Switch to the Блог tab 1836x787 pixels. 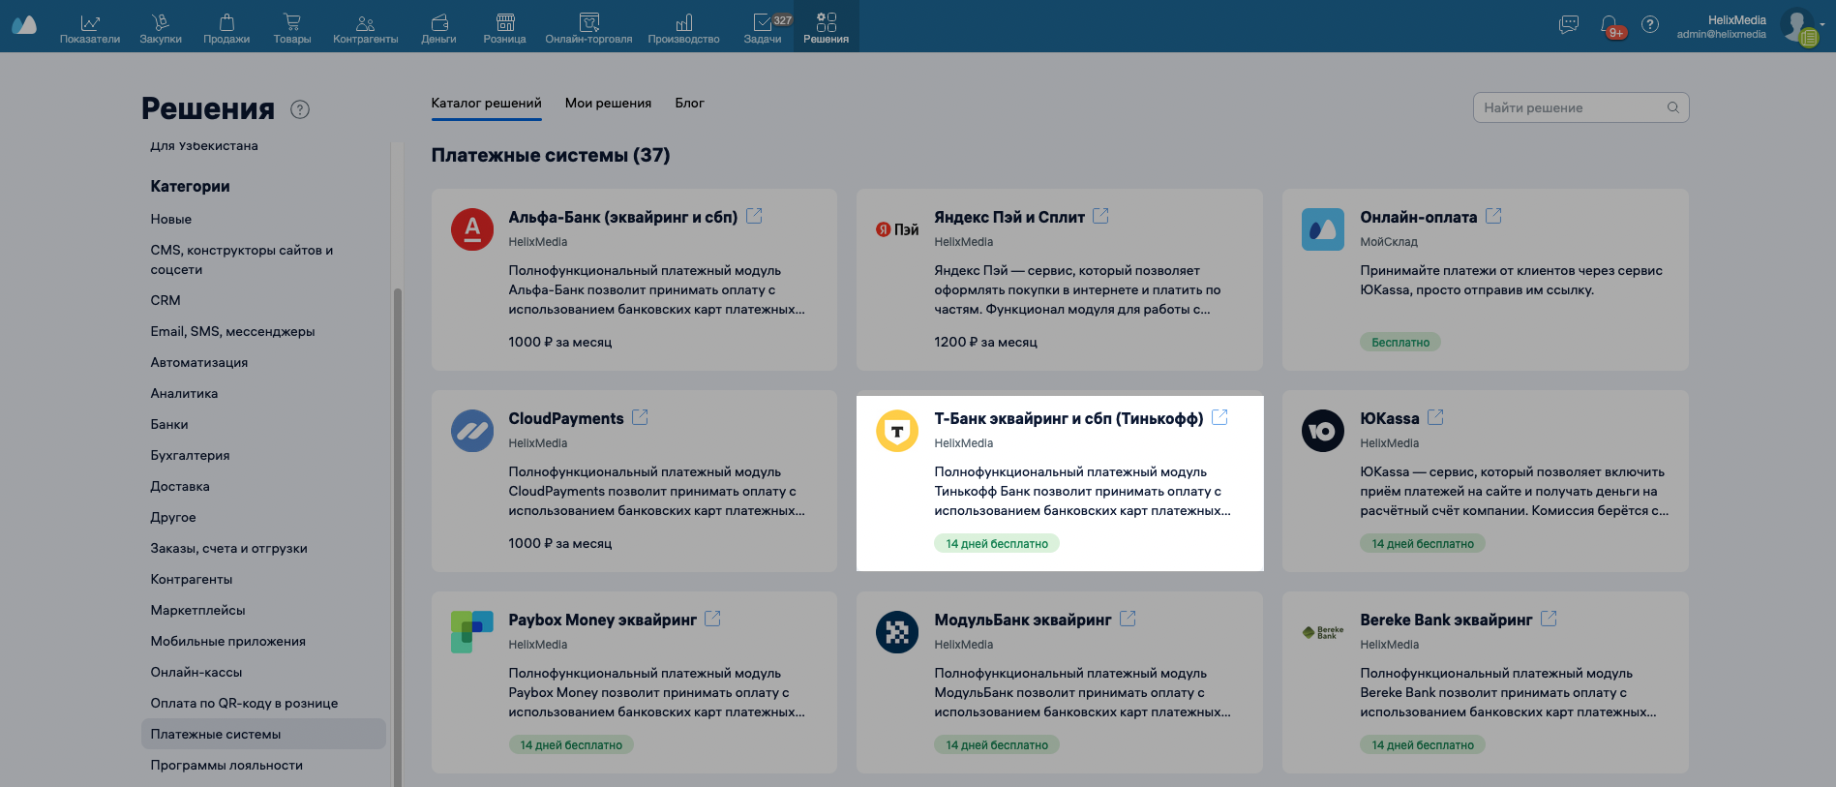[x=689, y=104]
